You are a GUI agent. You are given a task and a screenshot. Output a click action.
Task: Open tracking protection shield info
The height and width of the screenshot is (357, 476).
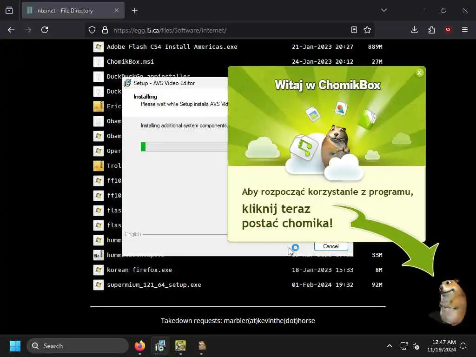pos(92,30)
